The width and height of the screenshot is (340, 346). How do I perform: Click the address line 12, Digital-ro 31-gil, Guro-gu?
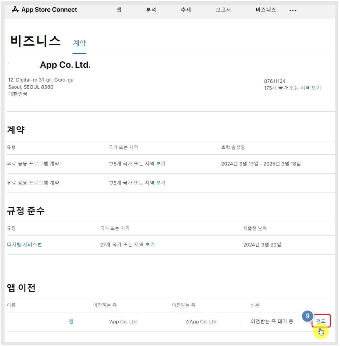(41, 80)
